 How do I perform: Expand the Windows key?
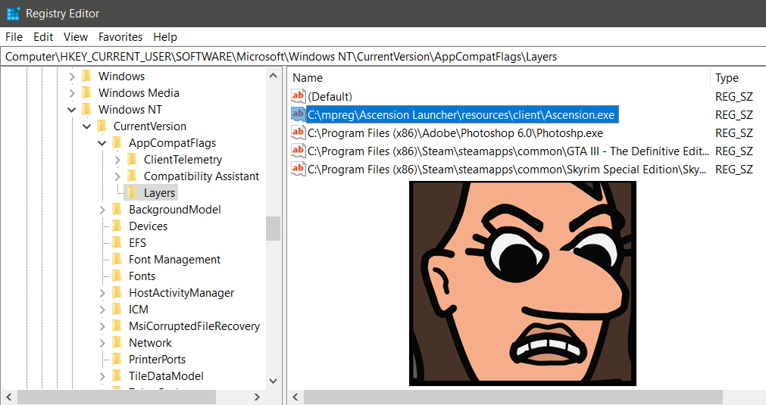[72, 76]
